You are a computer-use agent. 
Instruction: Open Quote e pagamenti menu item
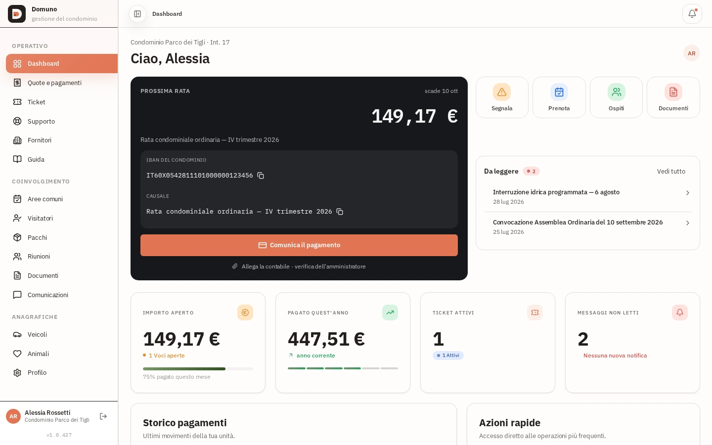click(62, 83)
